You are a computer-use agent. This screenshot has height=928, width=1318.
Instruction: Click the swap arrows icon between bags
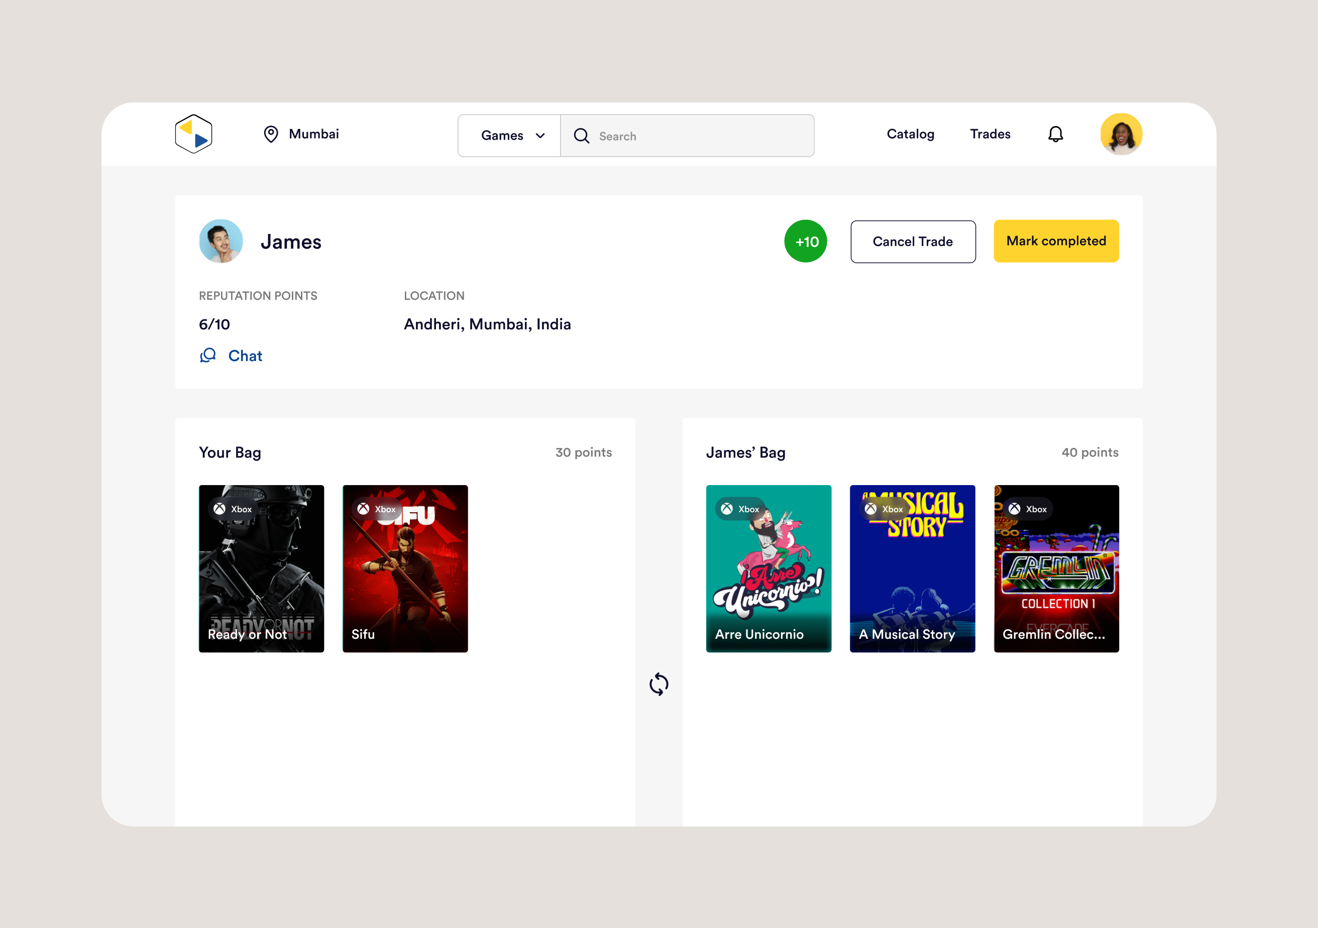658,684
